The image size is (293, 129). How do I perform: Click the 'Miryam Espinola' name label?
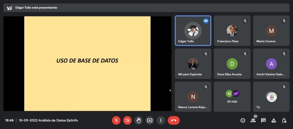pyautogui.click(x=190, y=74)
